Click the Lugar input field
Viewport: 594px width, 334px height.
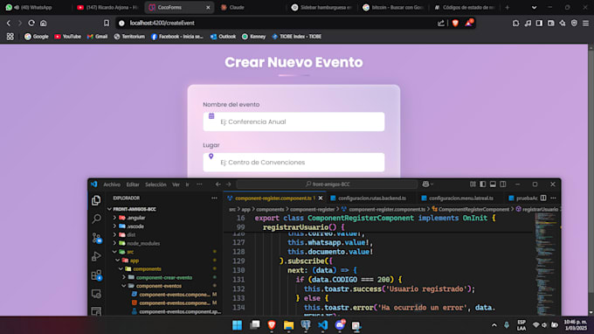coord(294,163)
